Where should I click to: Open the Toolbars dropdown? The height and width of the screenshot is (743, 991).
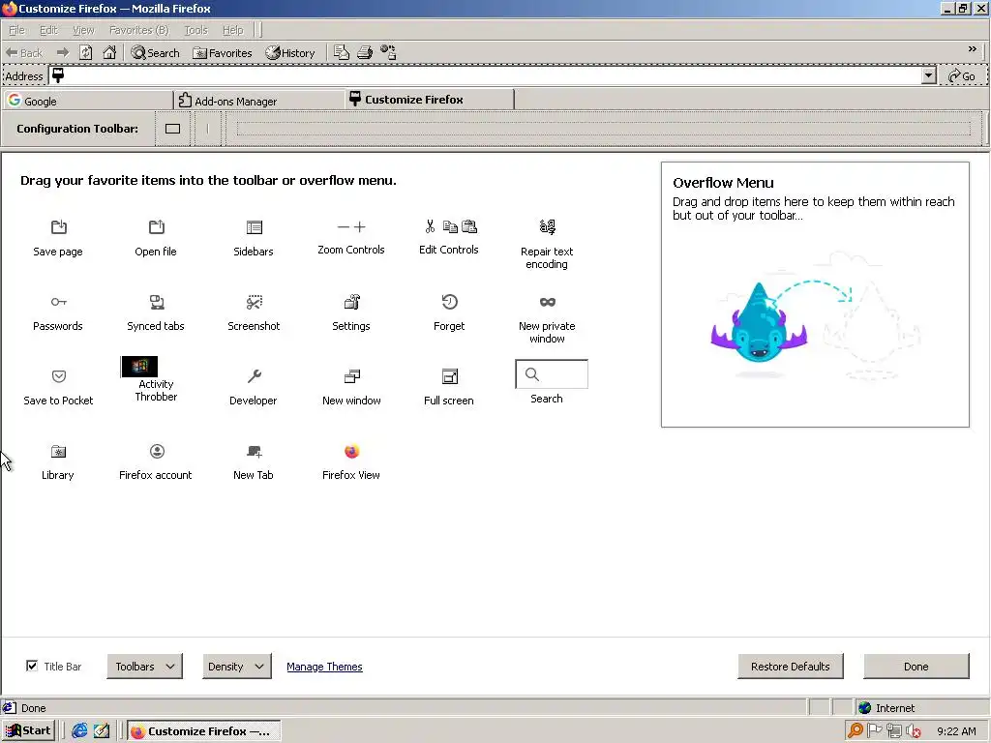click(x=145, y=667)
